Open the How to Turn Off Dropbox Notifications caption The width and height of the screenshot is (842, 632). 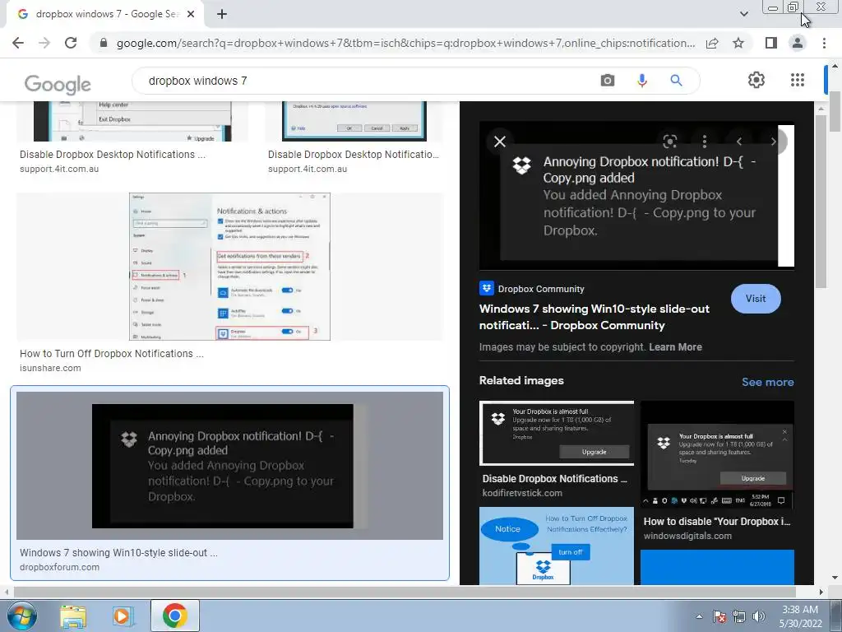pos(112,354)
